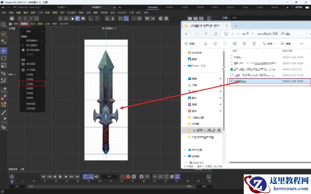
Task: Switch to the Sculpt layout tab
Action: (x=185, y=7)
